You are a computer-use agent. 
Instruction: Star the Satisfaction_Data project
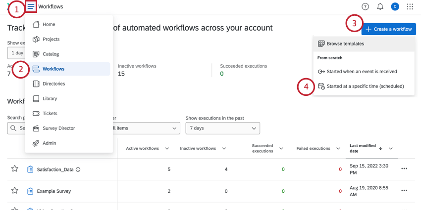pyautogui.click(x=15, y=169)
